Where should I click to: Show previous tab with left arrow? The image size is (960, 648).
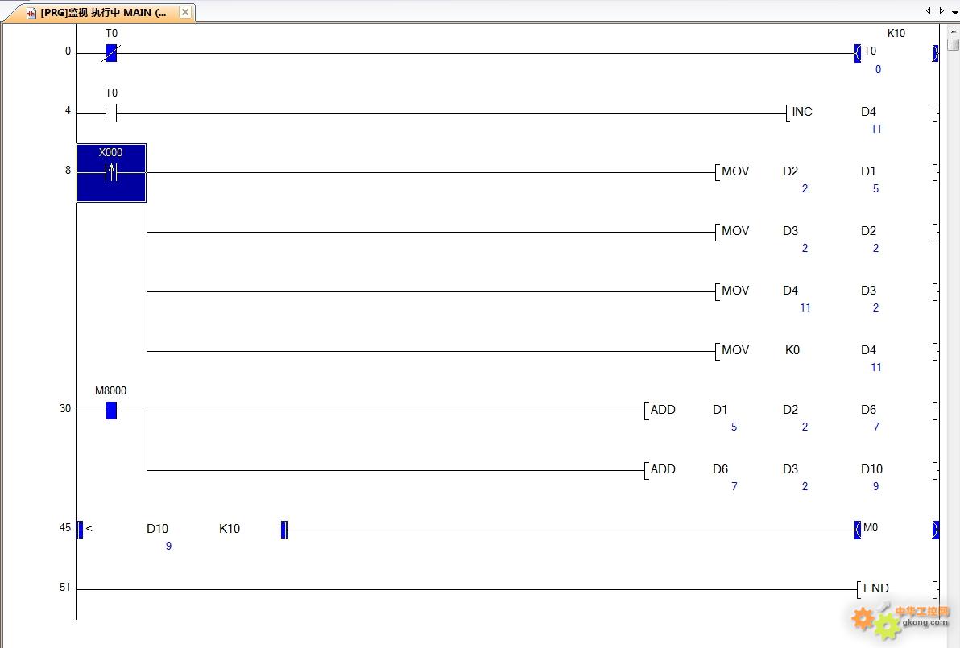tap(928, 11)
